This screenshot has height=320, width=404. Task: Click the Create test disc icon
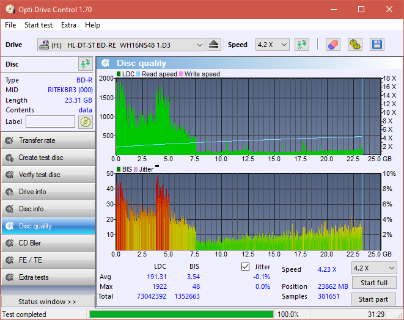point(10,158)
